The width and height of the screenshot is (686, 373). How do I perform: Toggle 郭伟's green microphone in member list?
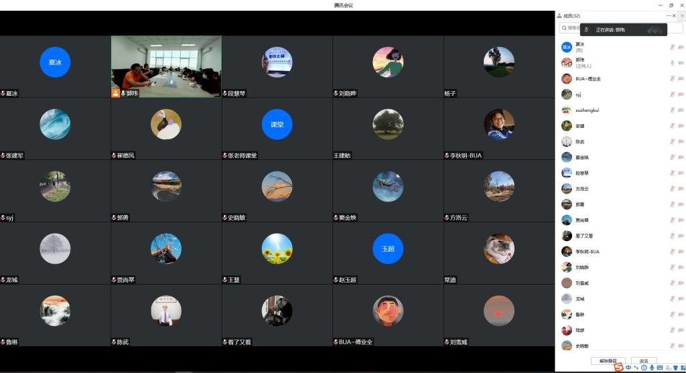tap(672, 63)
